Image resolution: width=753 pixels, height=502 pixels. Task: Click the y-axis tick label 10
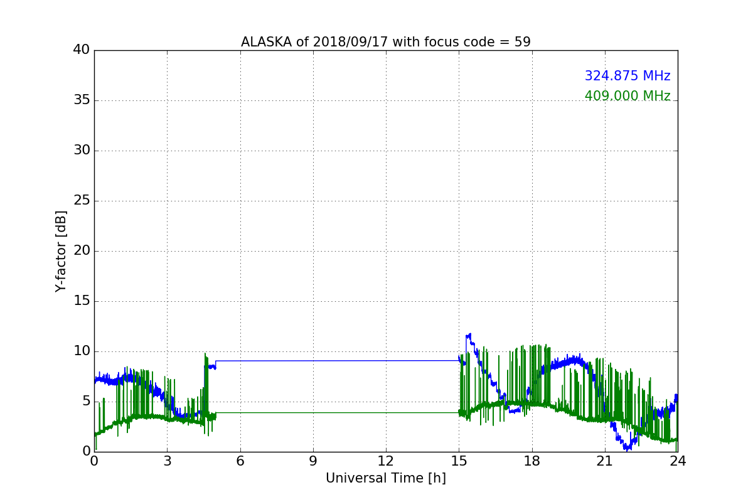[x=82, y=351]
